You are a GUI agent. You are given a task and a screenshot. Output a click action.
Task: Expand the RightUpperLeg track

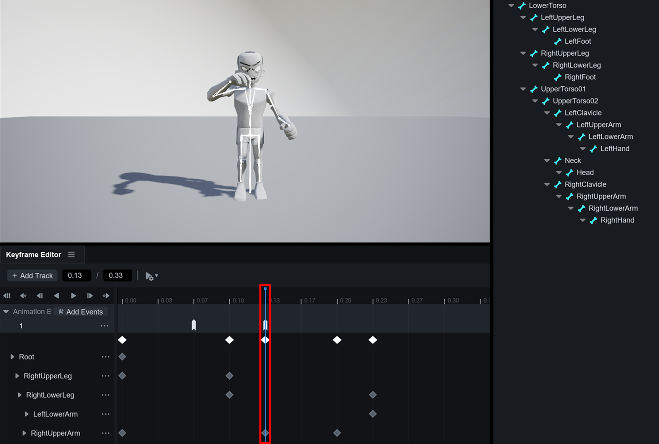coord(17,376)
